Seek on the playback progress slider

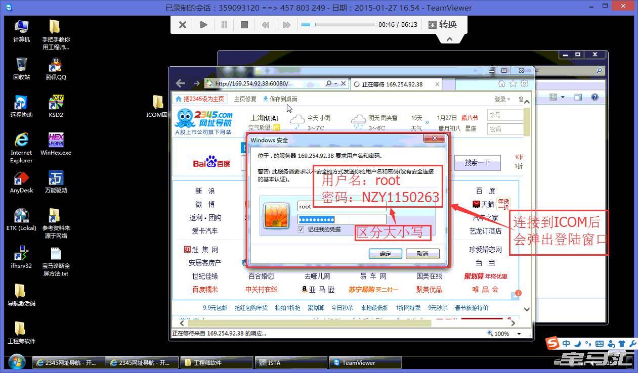pos(337,24)
